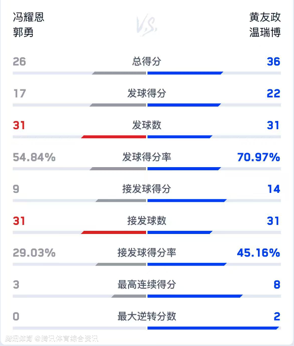Image resolution: width=294 pixels, height=346 pixels.
Task: Click the gray bar under 总得分
Action: tap(119, 73)
